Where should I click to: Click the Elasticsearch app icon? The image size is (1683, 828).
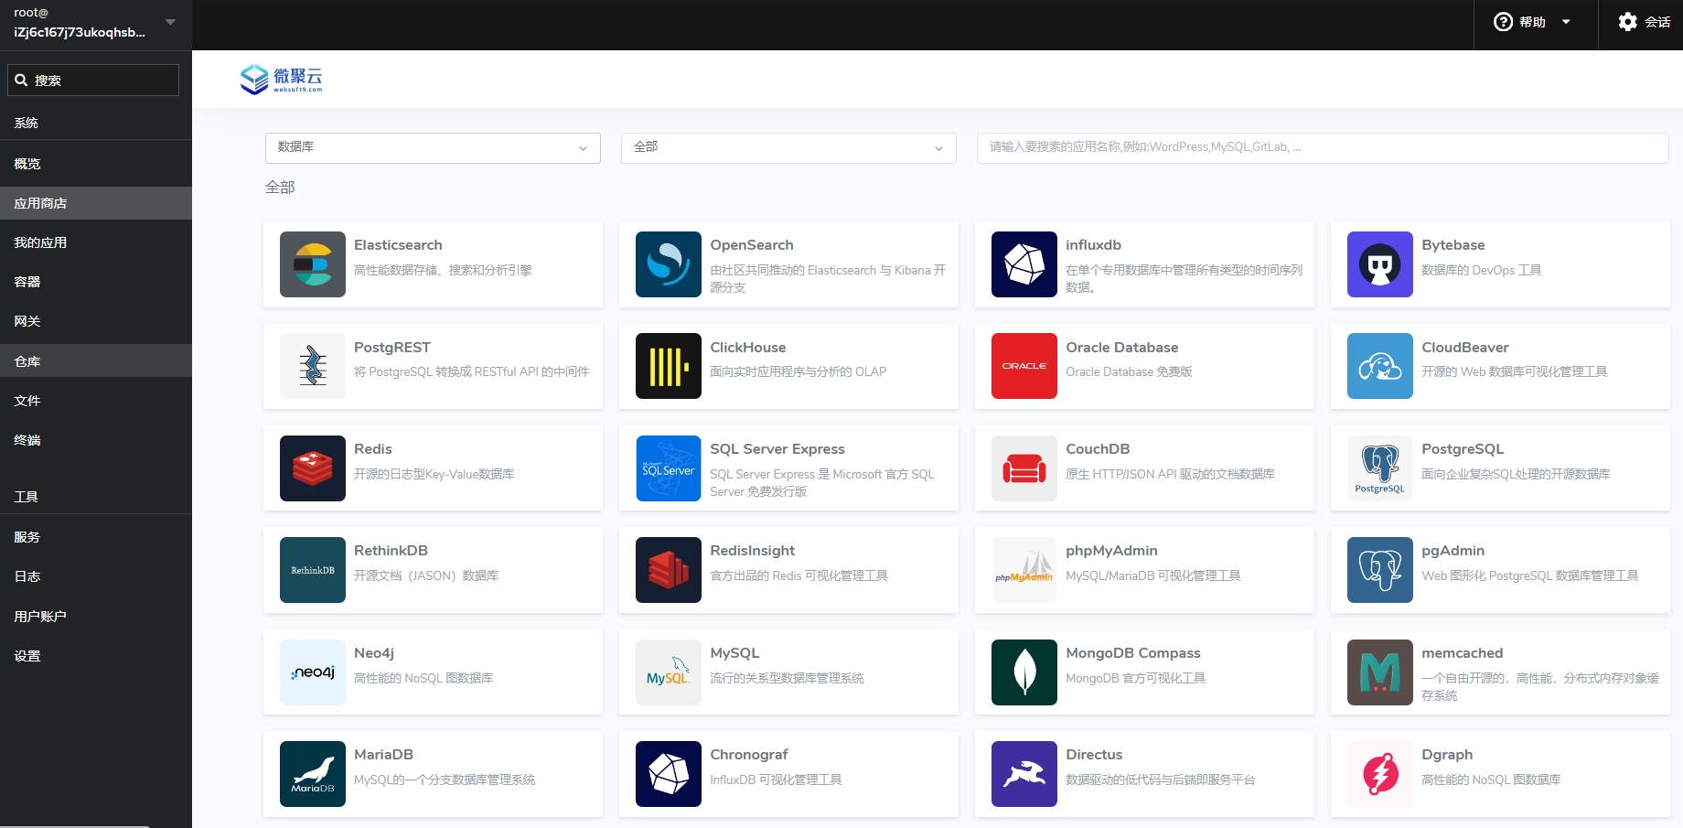312,264
